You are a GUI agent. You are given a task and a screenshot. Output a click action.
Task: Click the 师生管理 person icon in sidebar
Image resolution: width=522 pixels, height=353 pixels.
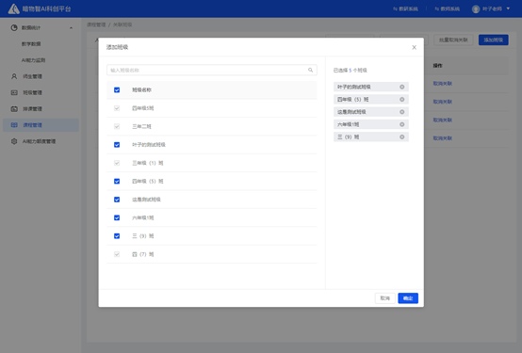tap(14, 76)
